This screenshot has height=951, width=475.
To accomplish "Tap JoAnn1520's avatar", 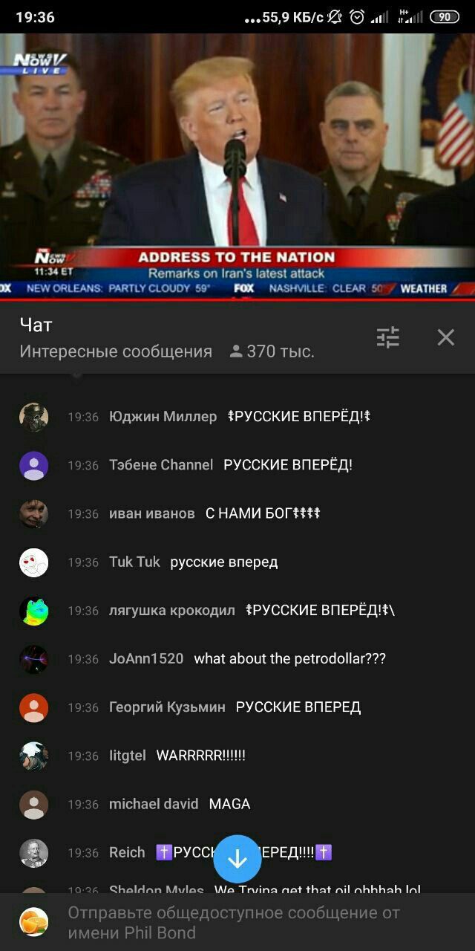I will 33,659.
